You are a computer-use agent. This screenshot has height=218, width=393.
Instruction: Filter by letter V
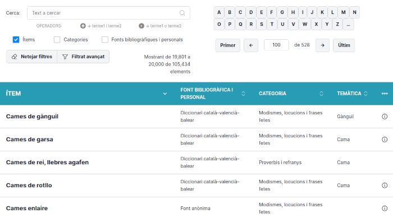tap(293, 24)
